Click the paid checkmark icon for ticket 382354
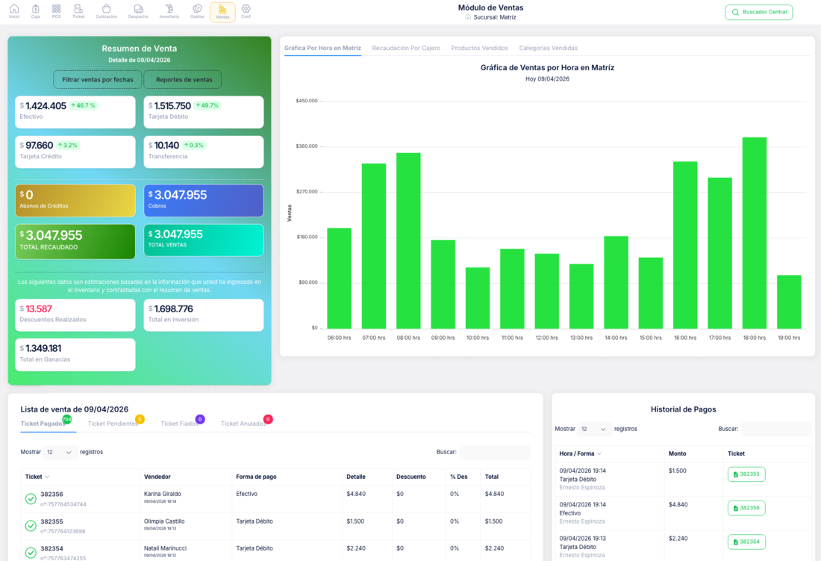 pos(31,553)
